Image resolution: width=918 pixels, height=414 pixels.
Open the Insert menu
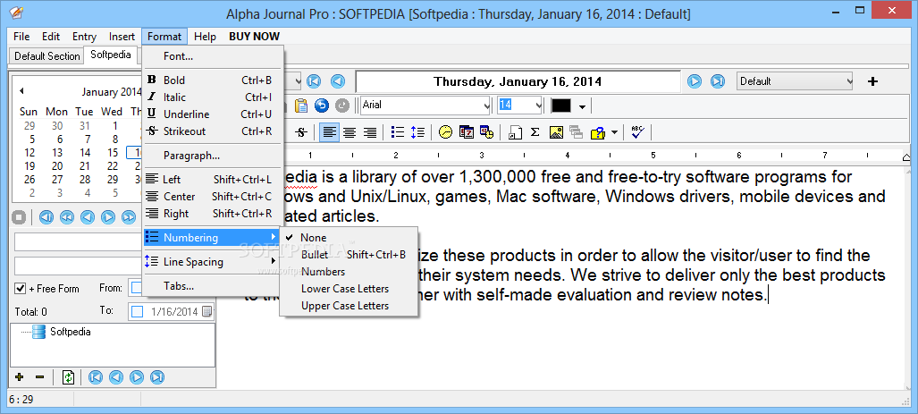[122, 37]
